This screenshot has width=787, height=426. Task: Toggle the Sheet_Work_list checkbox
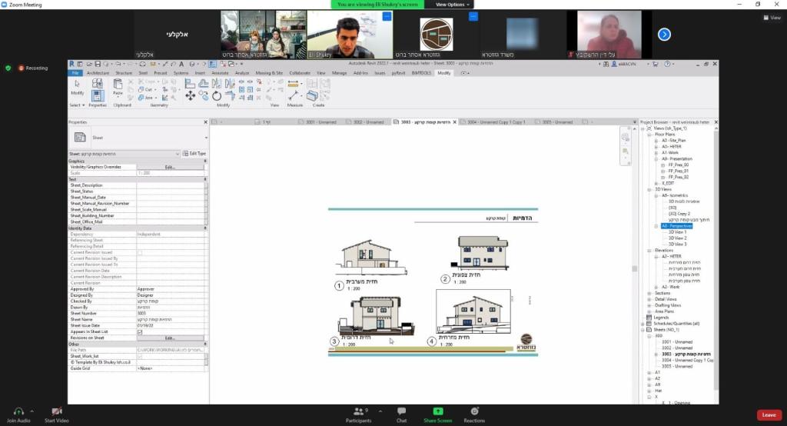pos(140,356)
